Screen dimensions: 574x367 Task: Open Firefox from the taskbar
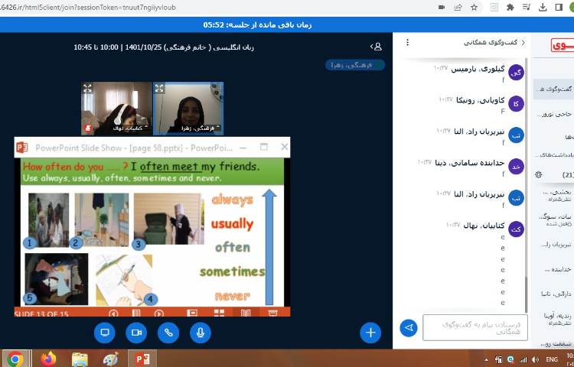pos(48,359)
